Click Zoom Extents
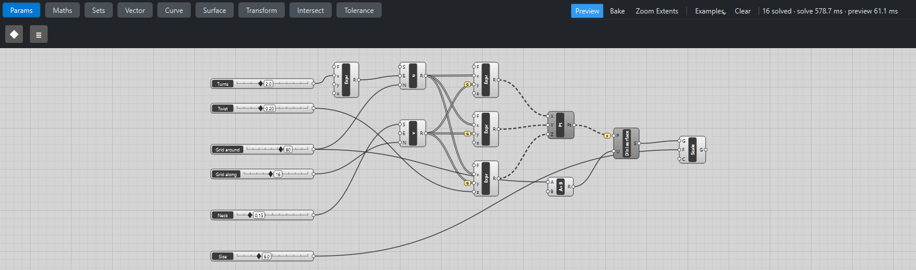This screenshot has height=270, width=916. pos(656,11)
